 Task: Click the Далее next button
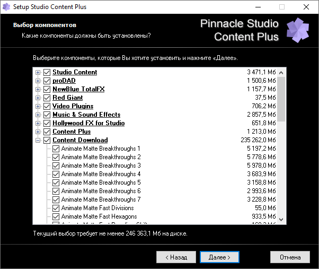click(219, 257)
